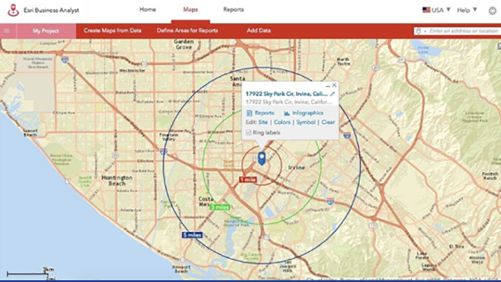Click the Esri Business Analyst logo icon
Viewport: 501px width, 282px height.
click(x=13, y=10)
